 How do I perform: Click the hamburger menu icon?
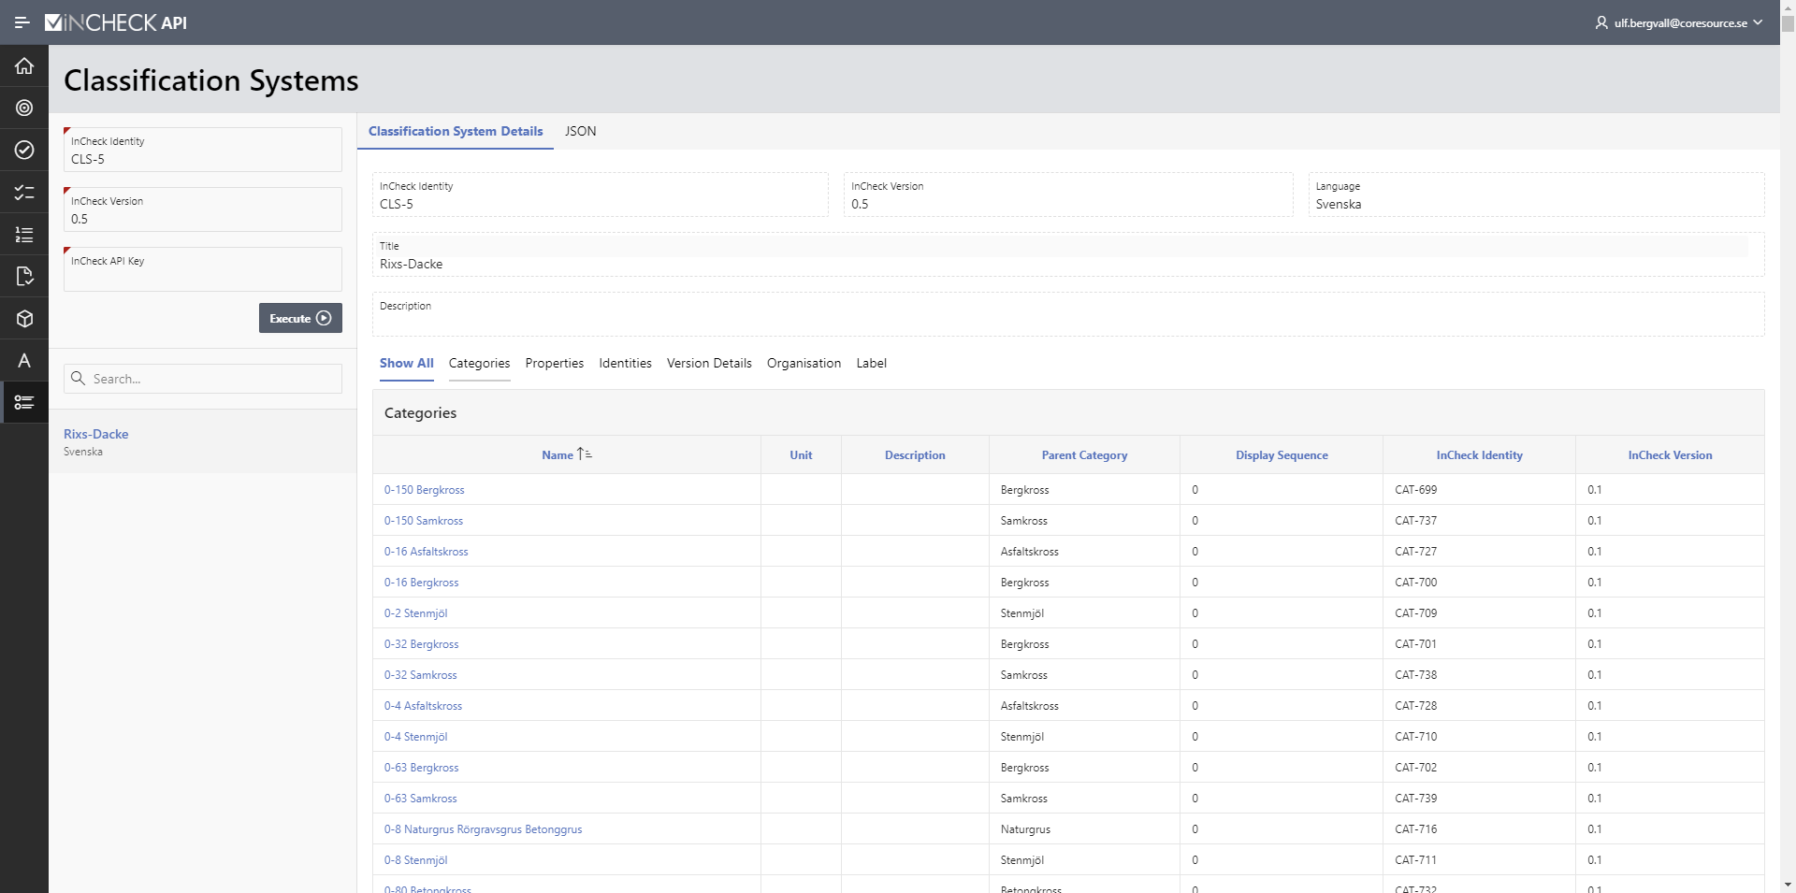22,22
